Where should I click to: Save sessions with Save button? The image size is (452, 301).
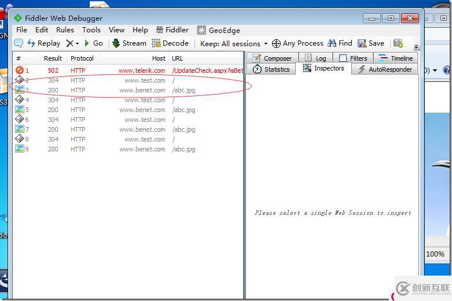(371, 43)
